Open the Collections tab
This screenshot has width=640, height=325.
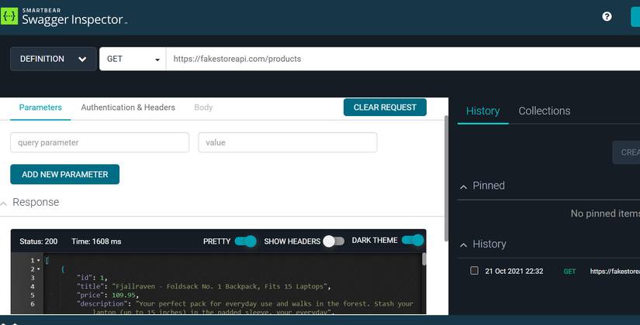click(544, 111)
